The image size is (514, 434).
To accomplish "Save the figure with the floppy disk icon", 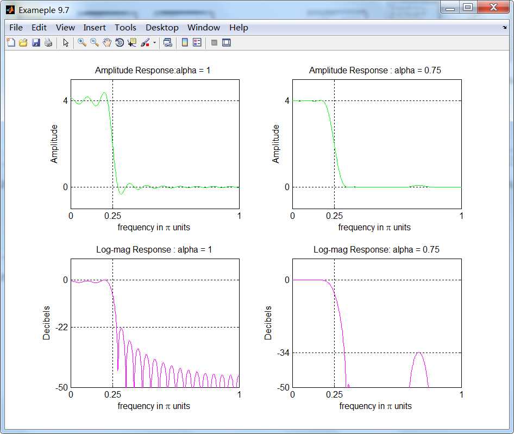I will (36, 42).
